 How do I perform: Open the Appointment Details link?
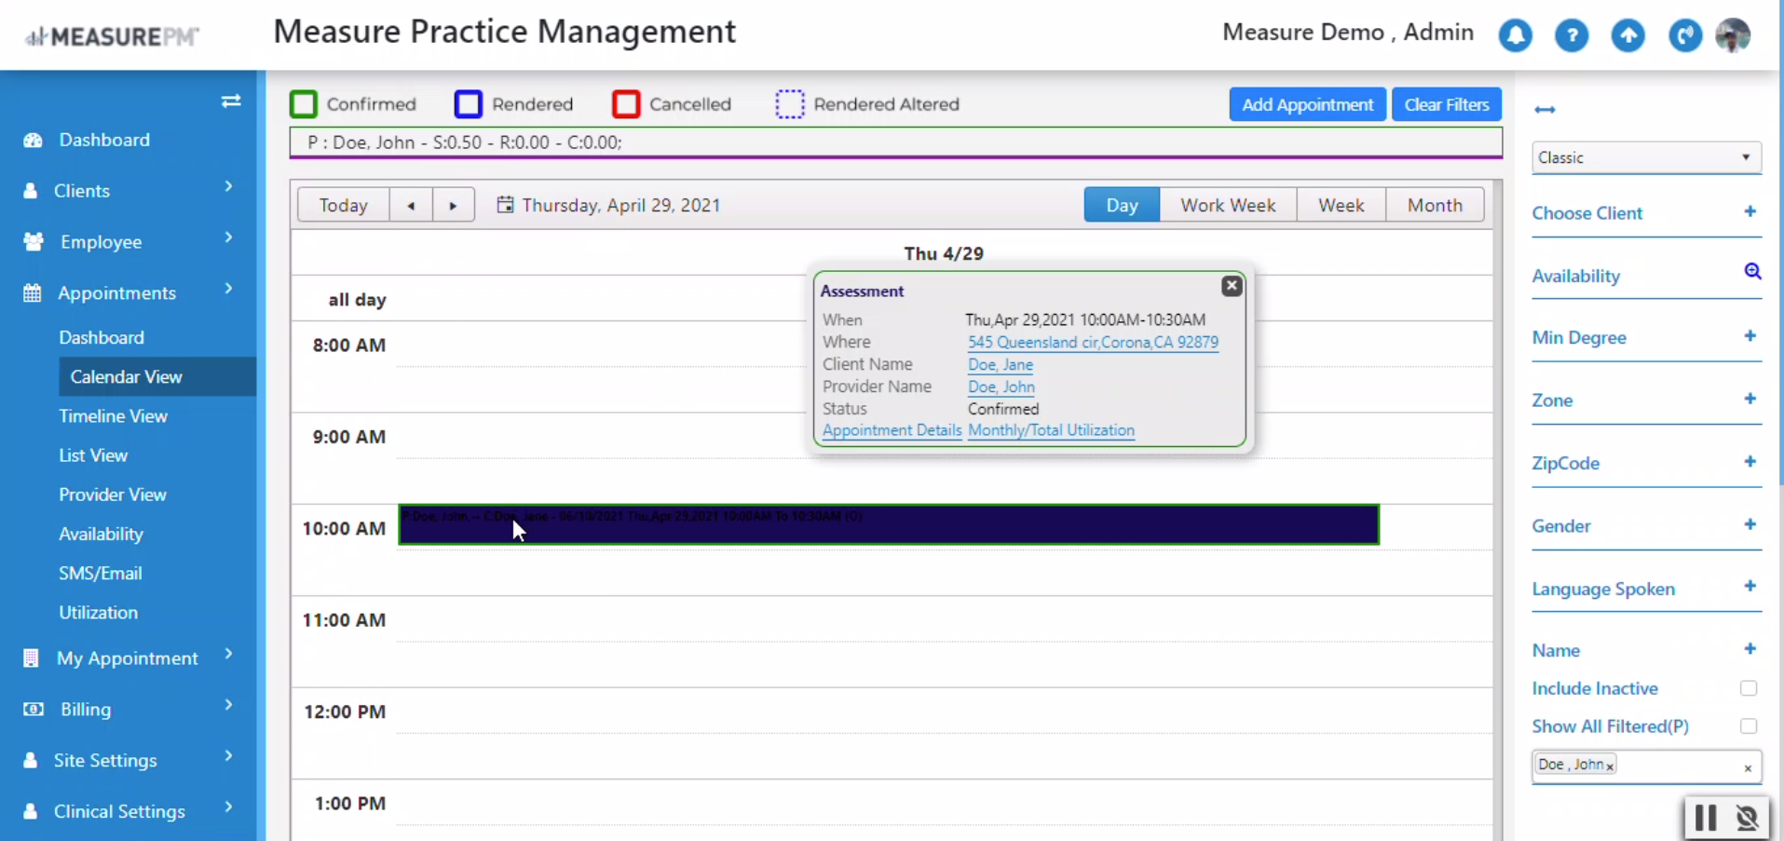pyautogui.click(x=892, y=430)
